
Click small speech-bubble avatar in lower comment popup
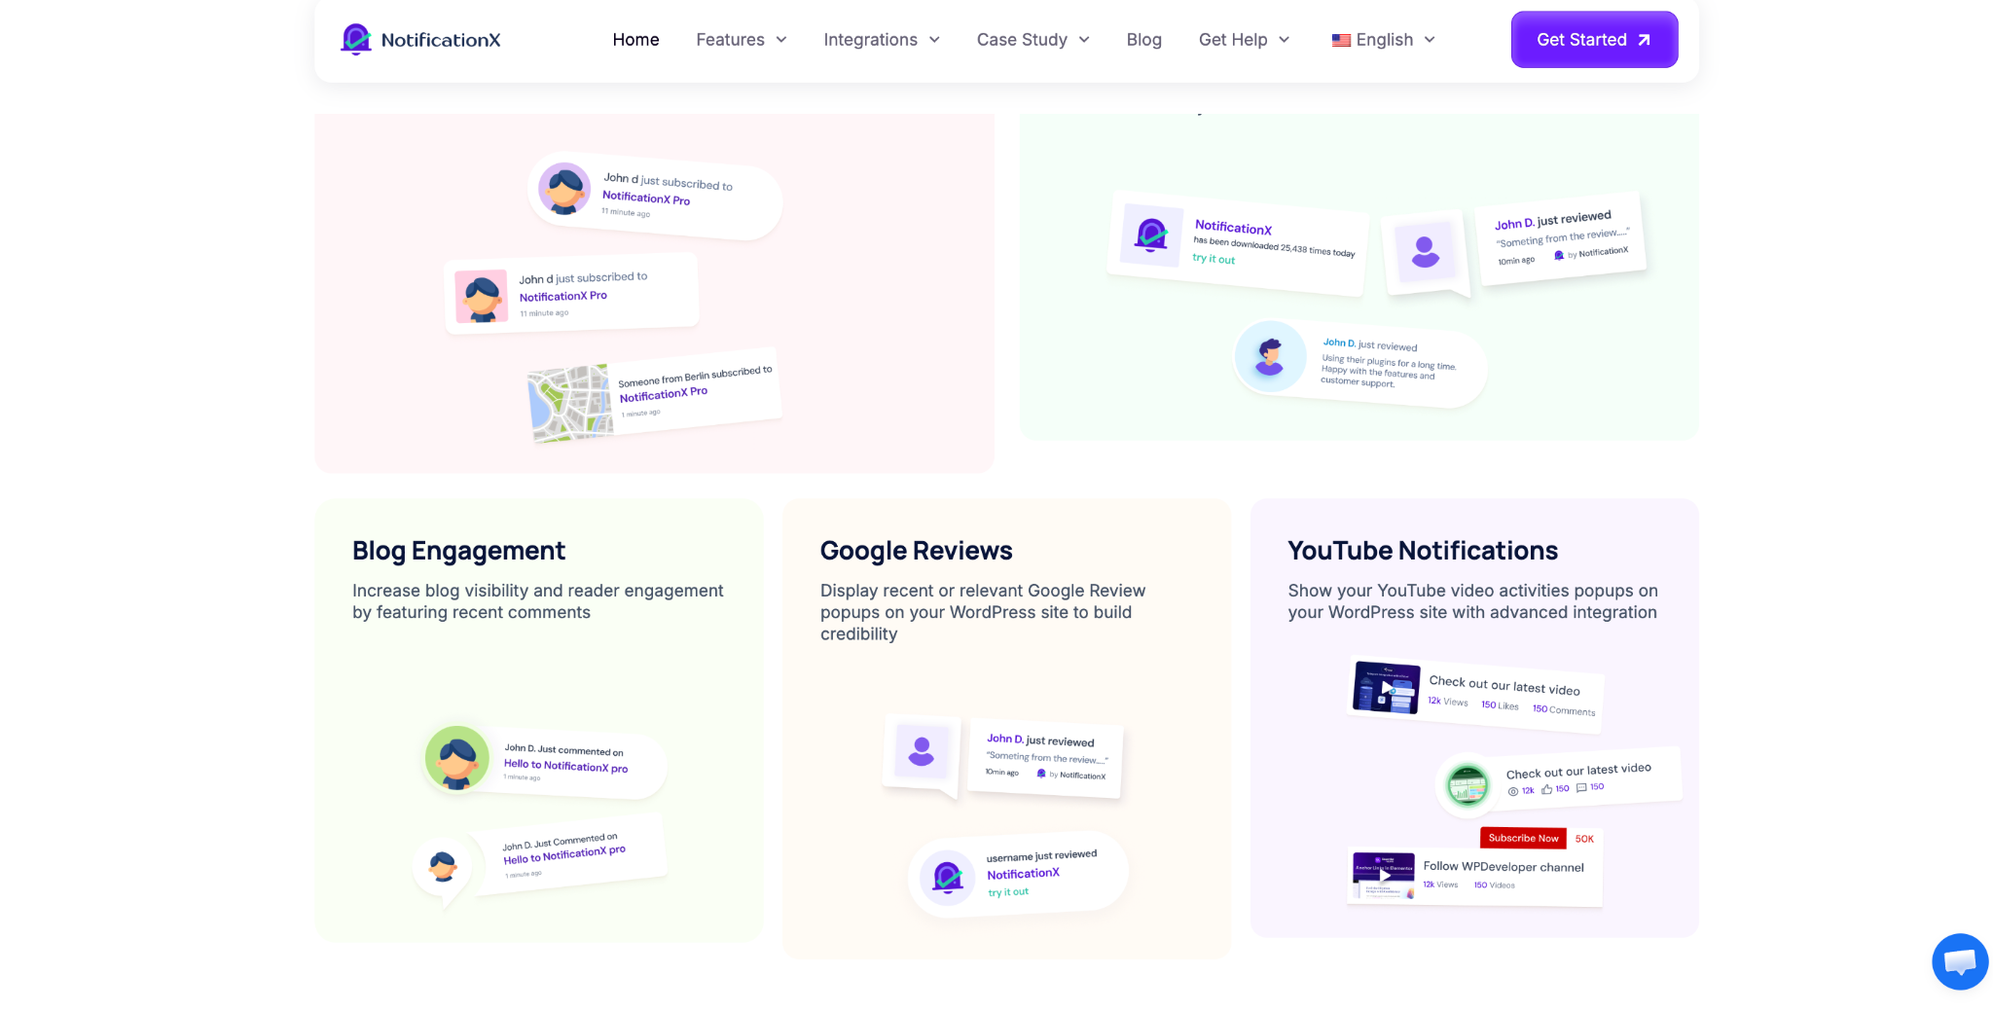pos(443,866)
